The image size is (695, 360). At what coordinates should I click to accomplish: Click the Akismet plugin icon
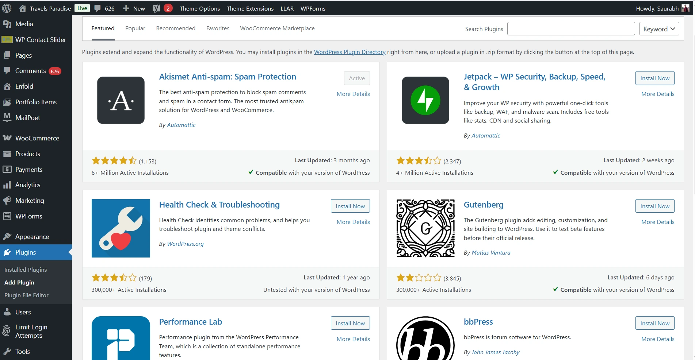tap(121, 100)
